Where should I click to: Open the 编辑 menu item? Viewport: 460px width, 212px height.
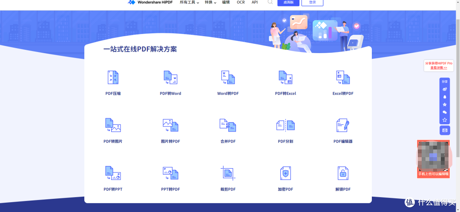(226, 2)
